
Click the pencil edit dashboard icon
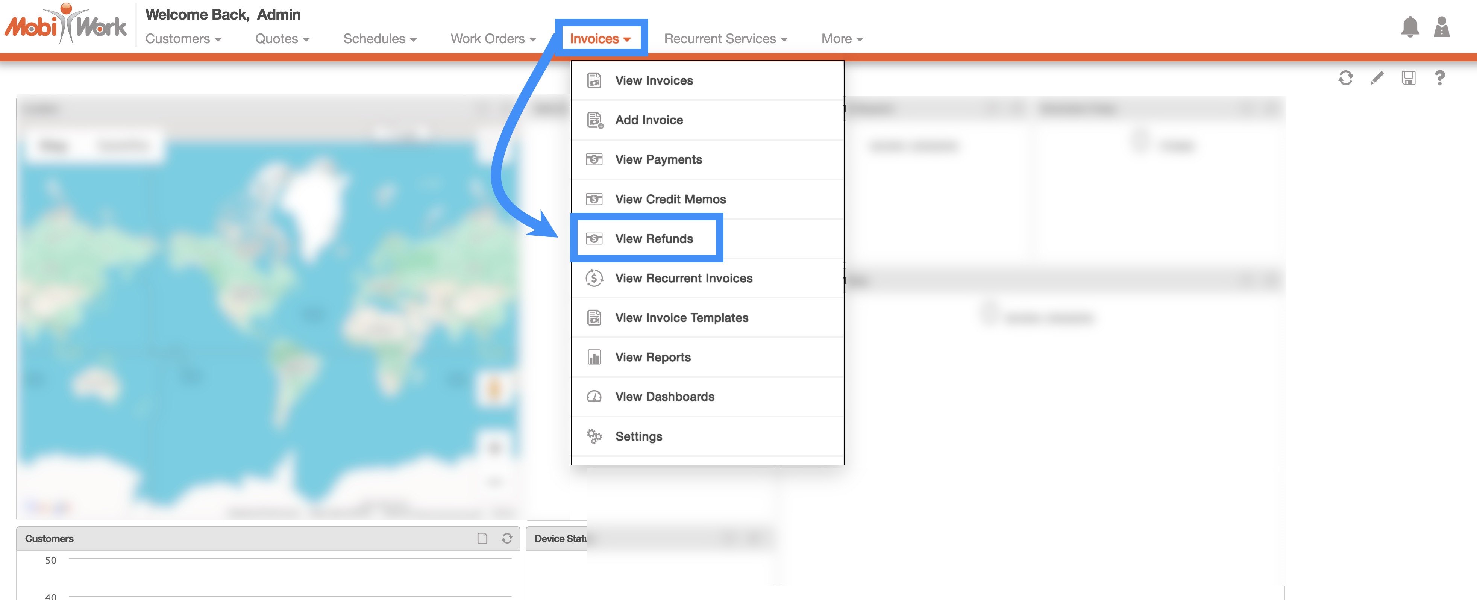click(1377, 78)
